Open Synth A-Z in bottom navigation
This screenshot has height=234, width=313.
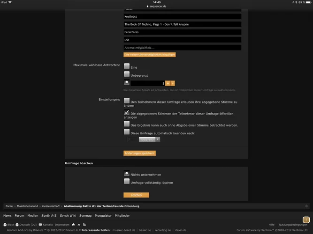[x=49, y=215]
